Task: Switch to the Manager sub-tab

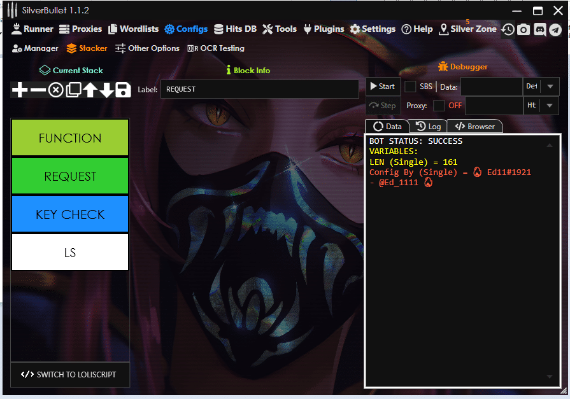Action: coord(35,48)
